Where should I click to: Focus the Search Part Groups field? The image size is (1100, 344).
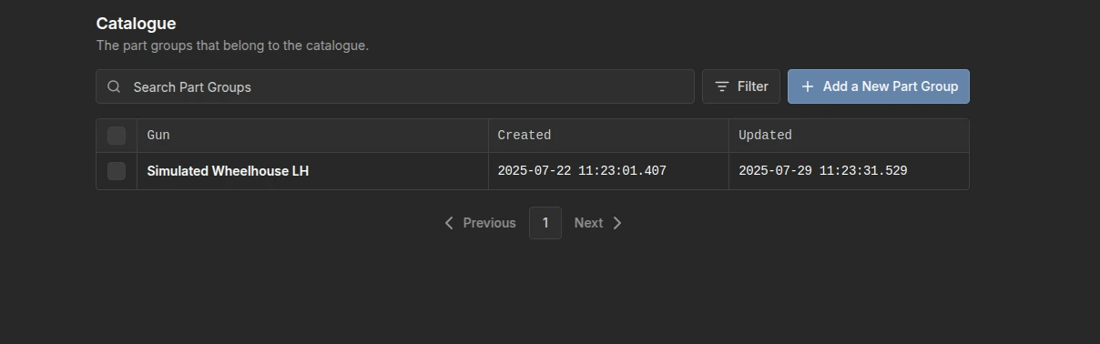pos(395,86)
